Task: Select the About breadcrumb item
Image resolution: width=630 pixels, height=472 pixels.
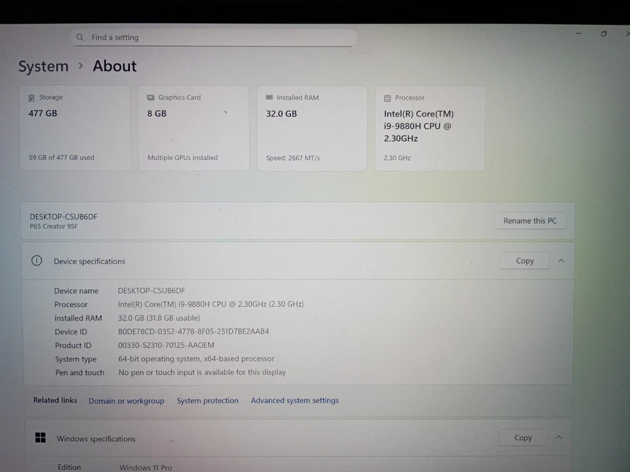Action: tap(114, 66)
